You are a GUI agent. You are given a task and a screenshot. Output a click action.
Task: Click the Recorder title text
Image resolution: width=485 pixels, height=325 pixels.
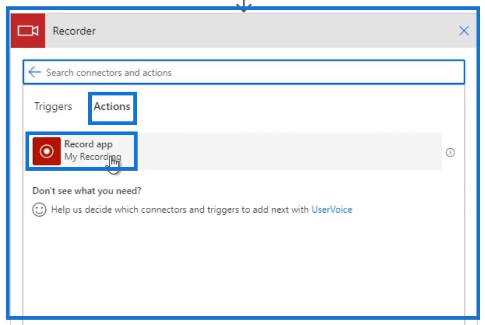pos(74,31)
